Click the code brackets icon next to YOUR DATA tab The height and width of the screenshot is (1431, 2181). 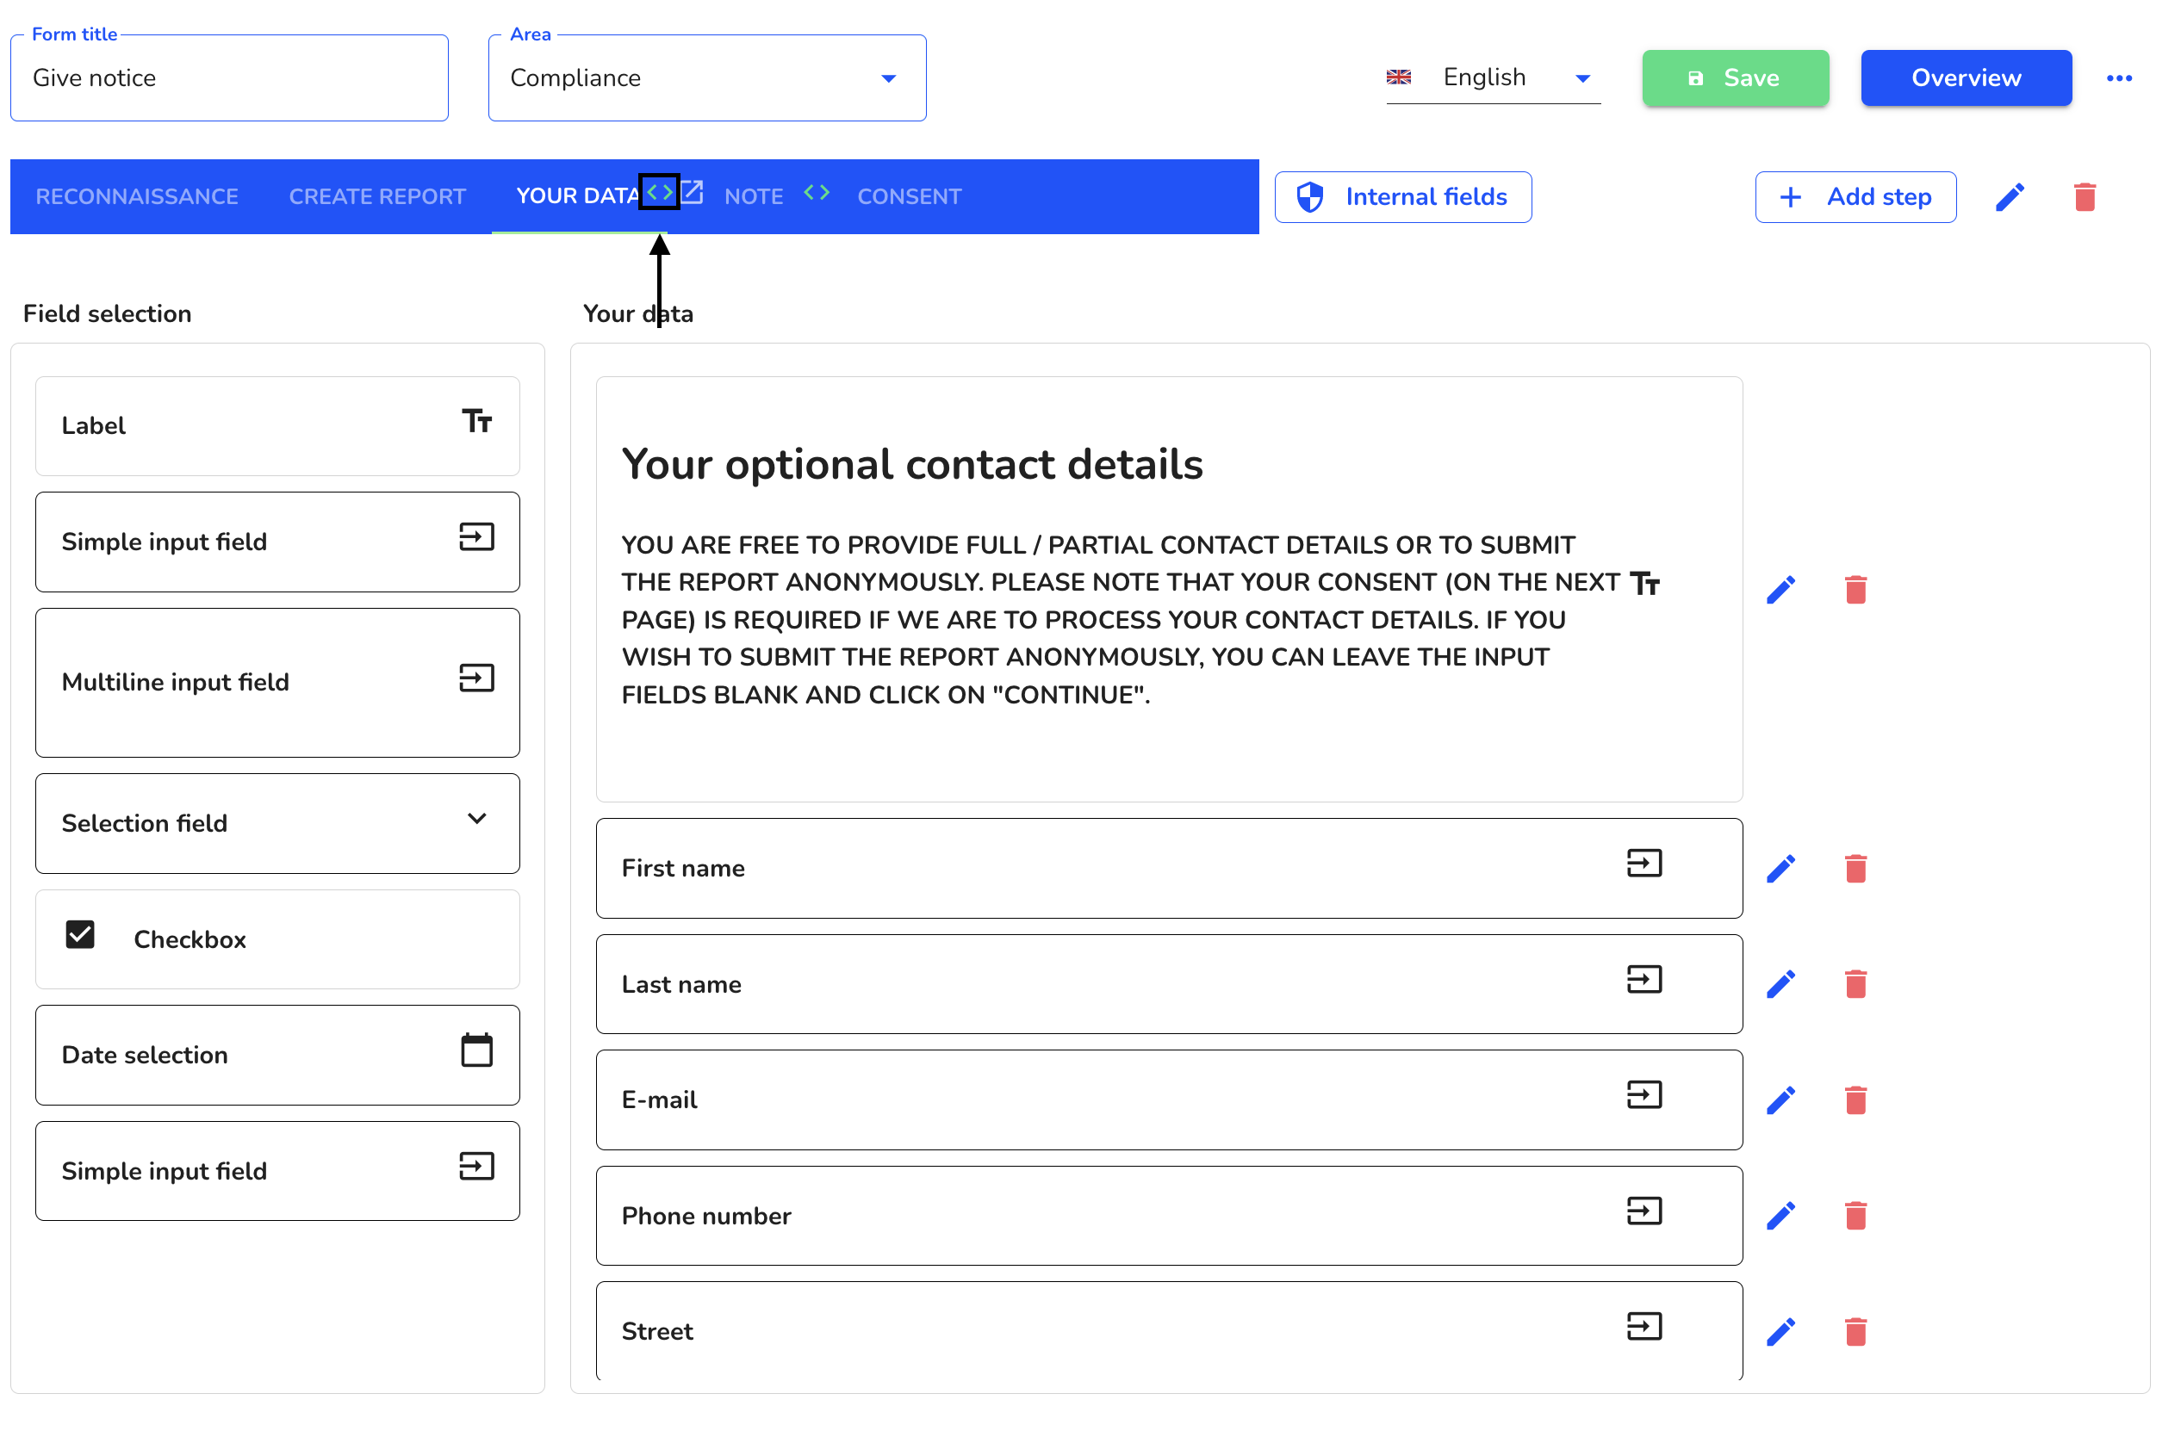coord(660,192)
